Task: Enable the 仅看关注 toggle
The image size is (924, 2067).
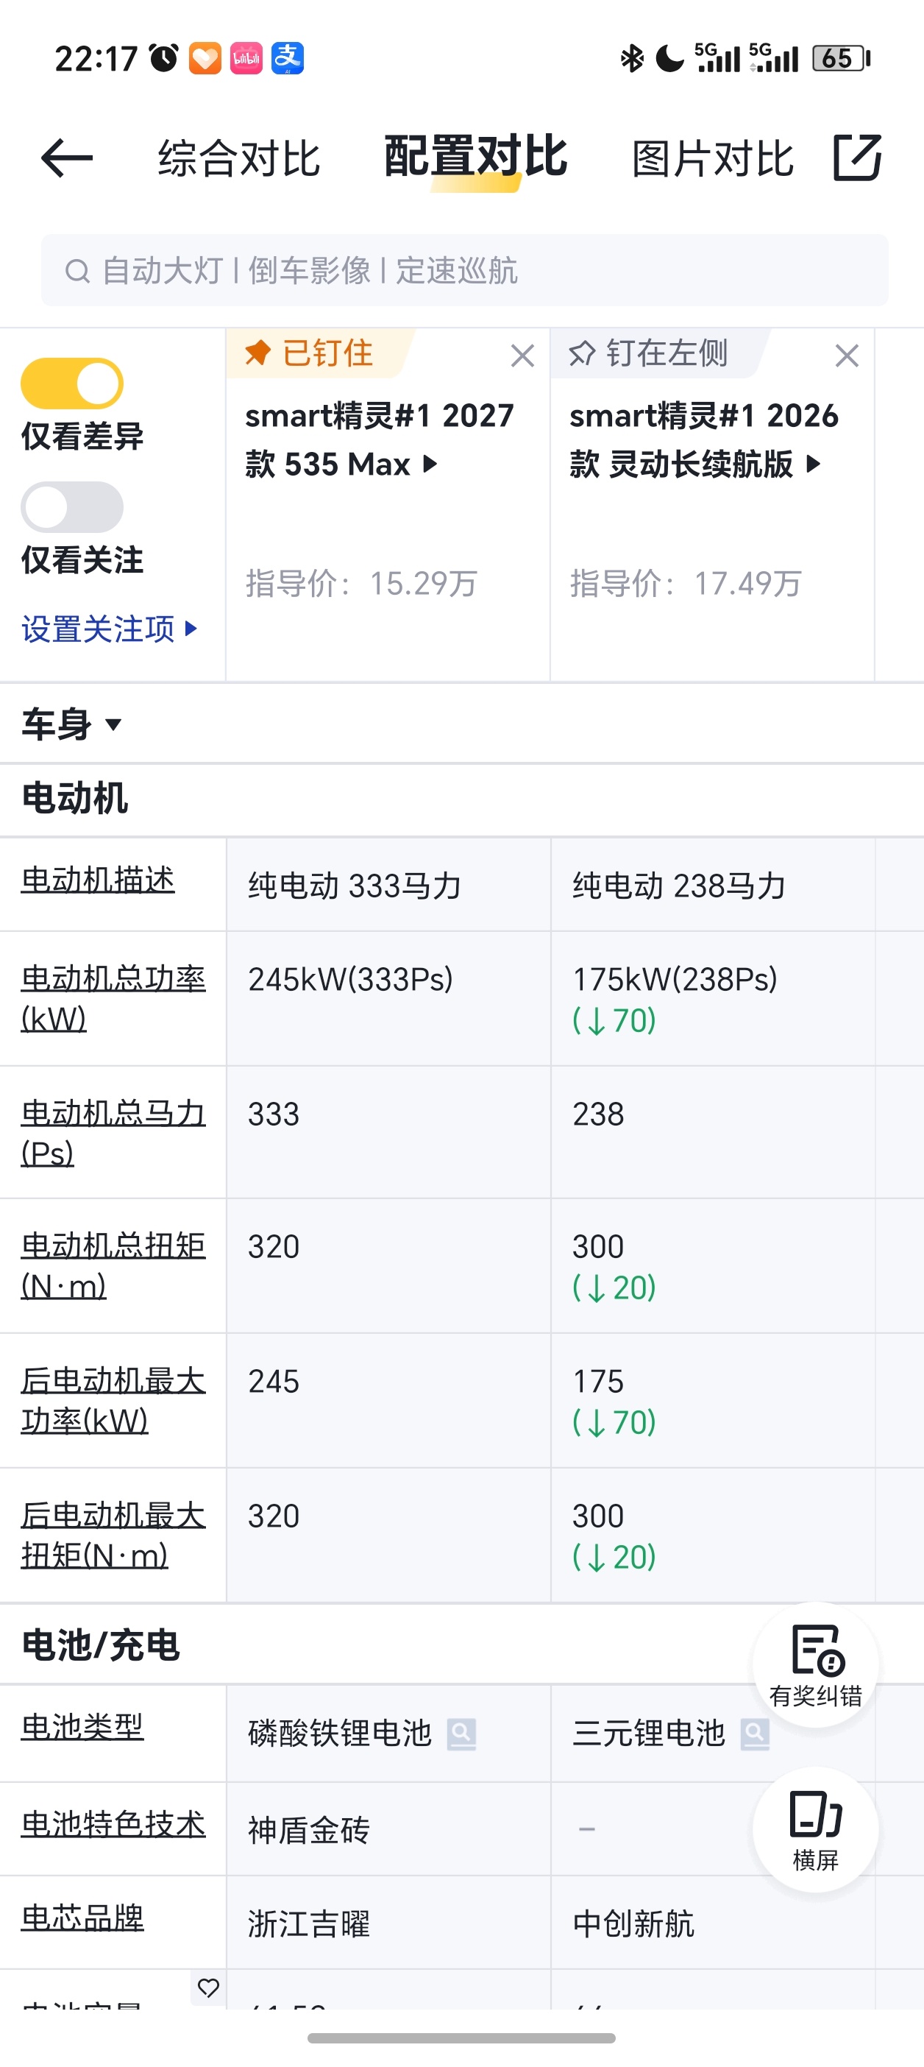Action: pos(72,507)
